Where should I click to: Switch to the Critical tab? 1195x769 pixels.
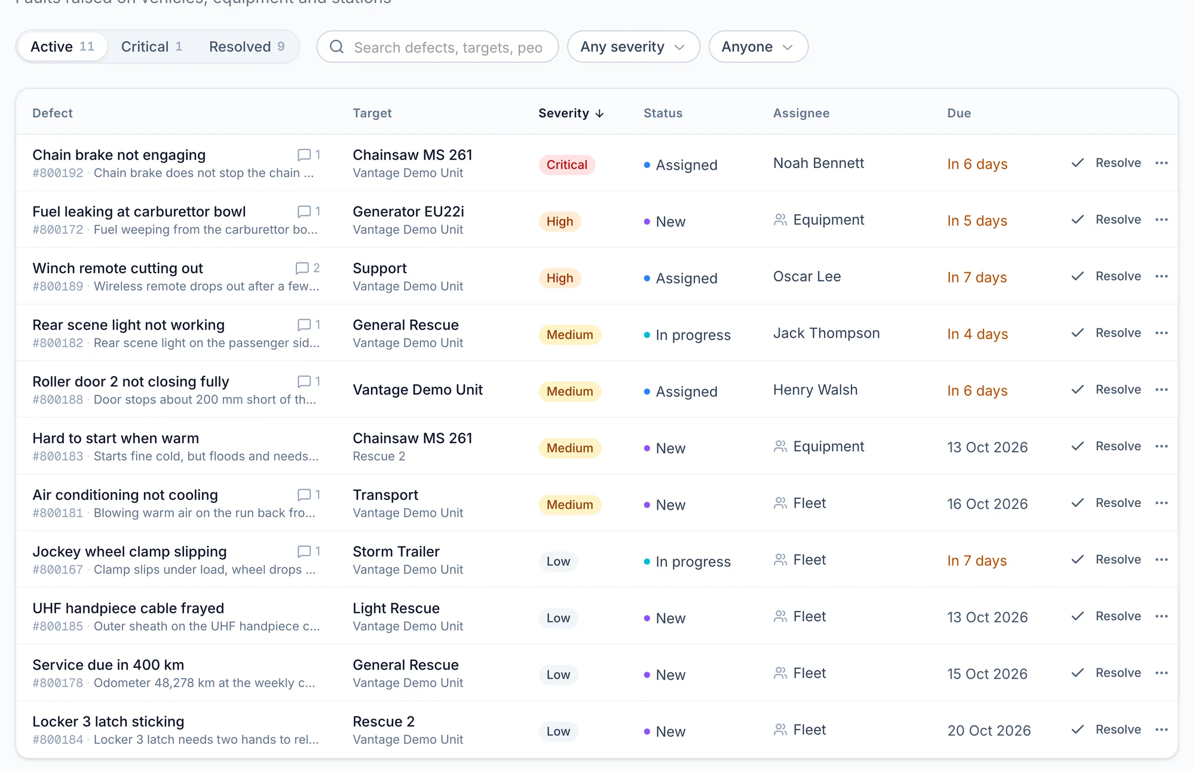pos(151,47)
